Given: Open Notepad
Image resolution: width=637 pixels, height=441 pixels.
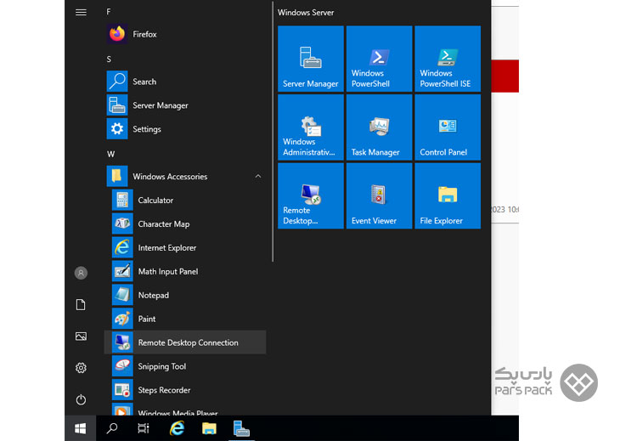Looking at the screenshot, I should (x=185, y=295).
